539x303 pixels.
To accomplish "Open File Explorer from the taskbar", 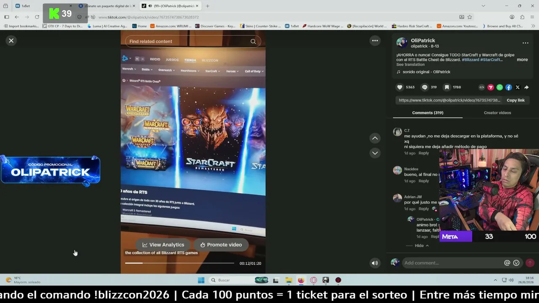I will (x=288, y=280).
